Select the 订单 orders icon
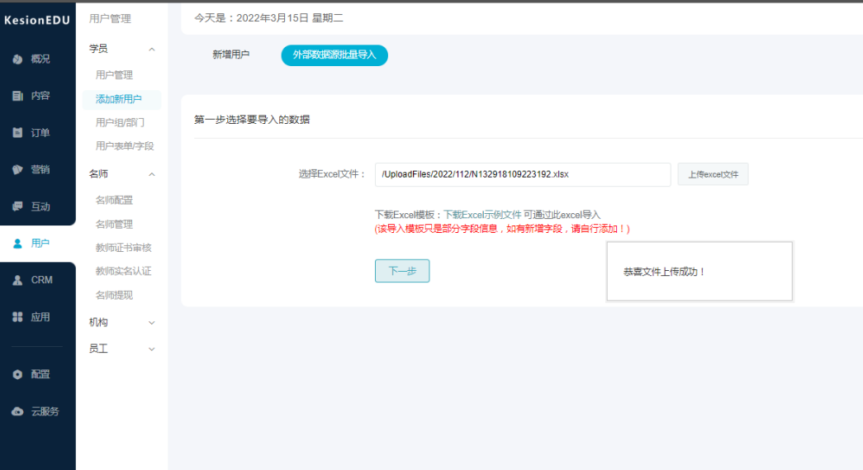 (17, 133)
